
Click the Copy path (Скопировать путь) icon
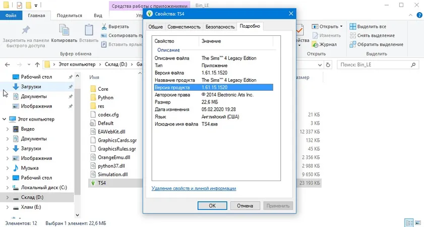(104, 35)
